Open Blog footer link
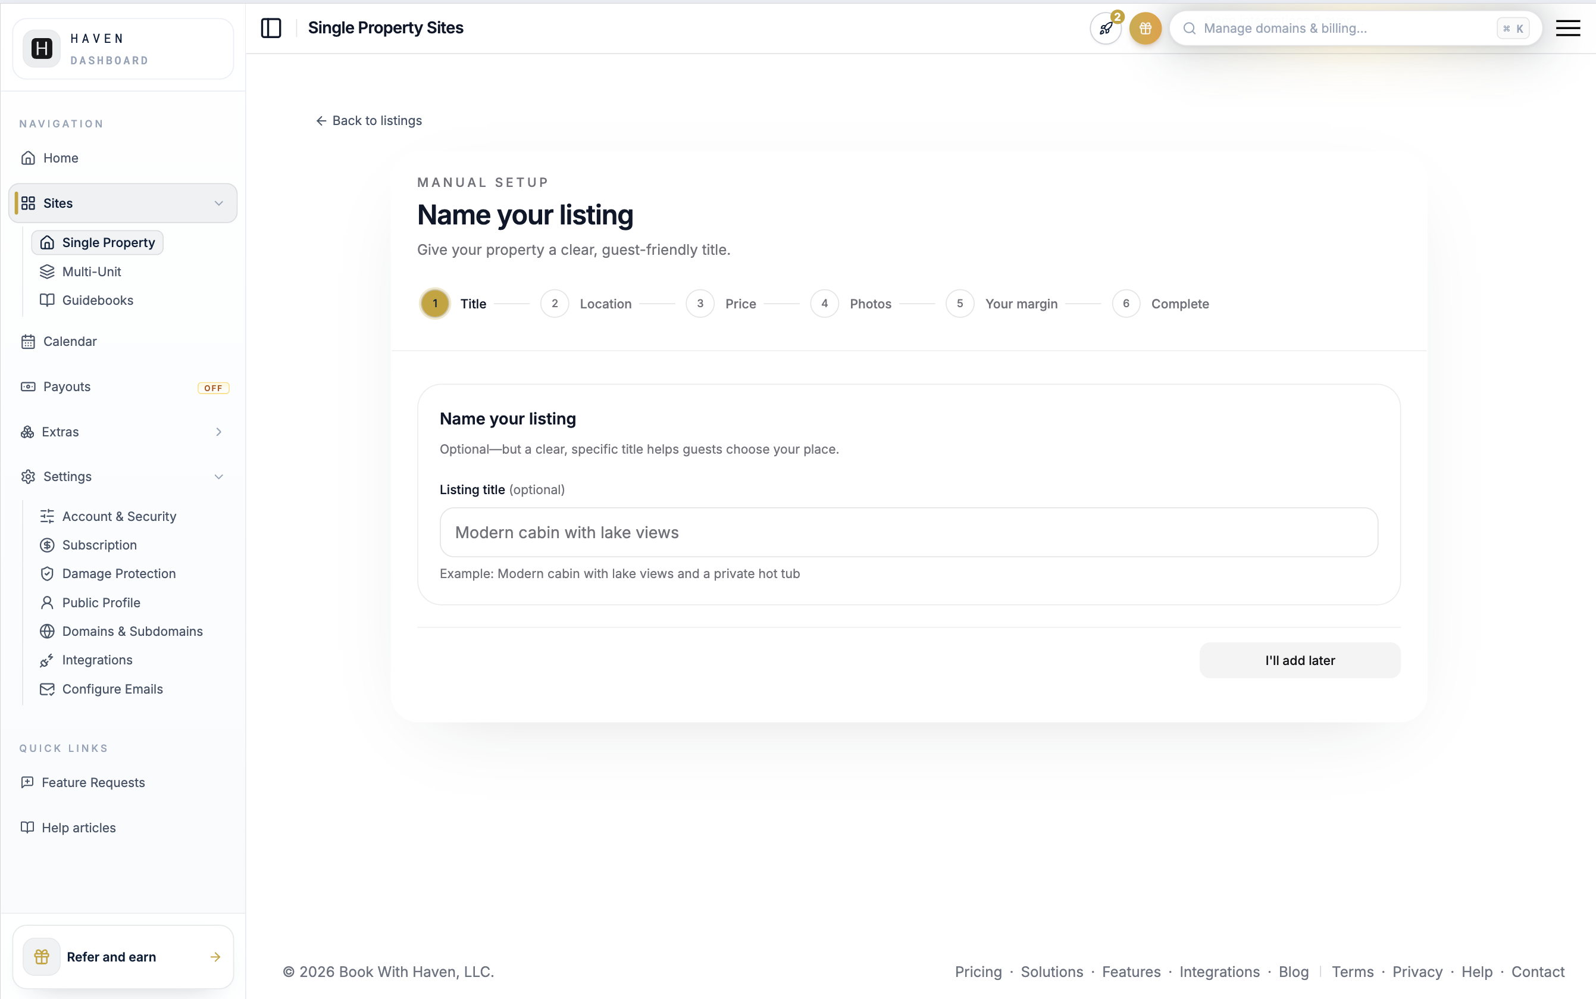The width and height of the screenshot is (1596, 999). coord(1293,972)
